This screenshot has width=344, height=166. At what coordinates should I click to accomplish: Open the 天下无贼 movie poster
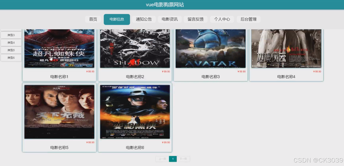[x=59, y=112]
